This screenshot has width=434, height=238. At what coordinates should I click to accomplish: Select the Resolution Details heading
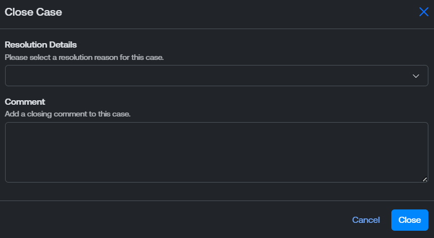pyautogui.click(x=40, y=44)
